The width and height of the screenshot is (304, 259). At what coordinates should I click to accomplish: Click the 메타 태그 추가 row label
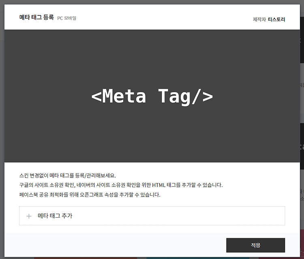click(55, 216)
